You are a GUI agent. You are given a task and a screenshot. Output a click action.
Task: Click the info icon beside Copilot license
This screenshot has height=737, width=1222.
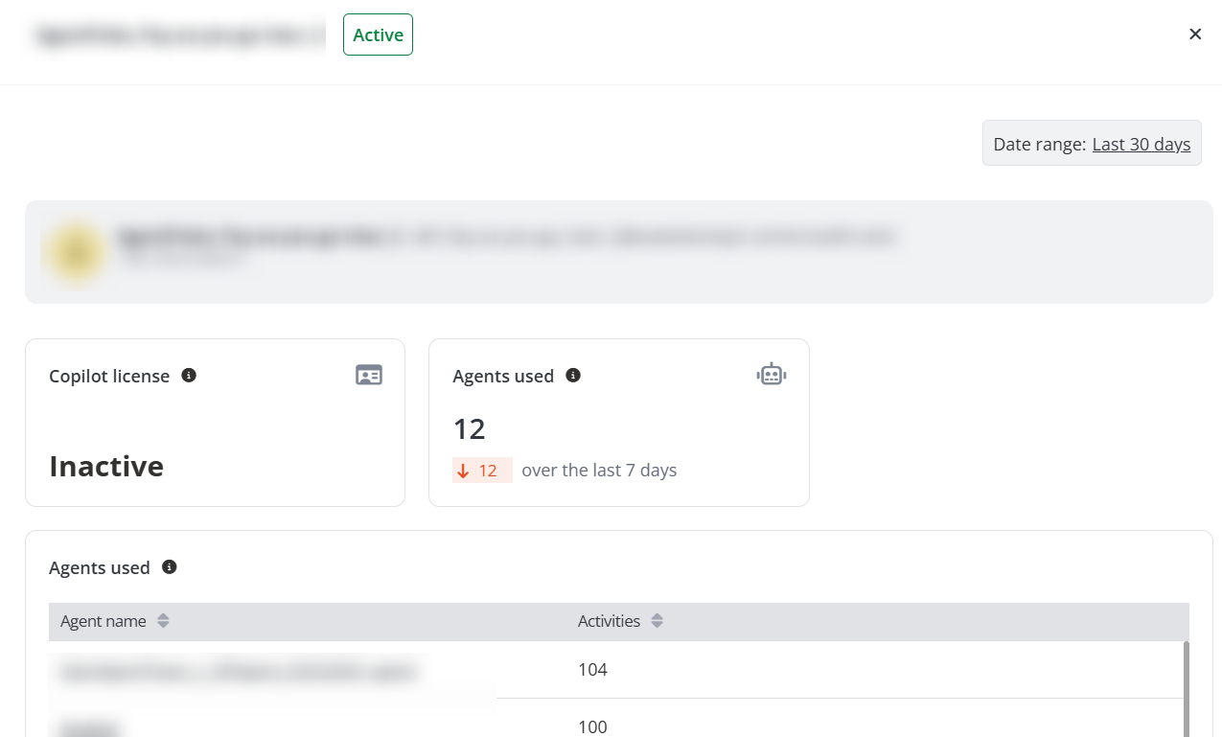point(189,376)
